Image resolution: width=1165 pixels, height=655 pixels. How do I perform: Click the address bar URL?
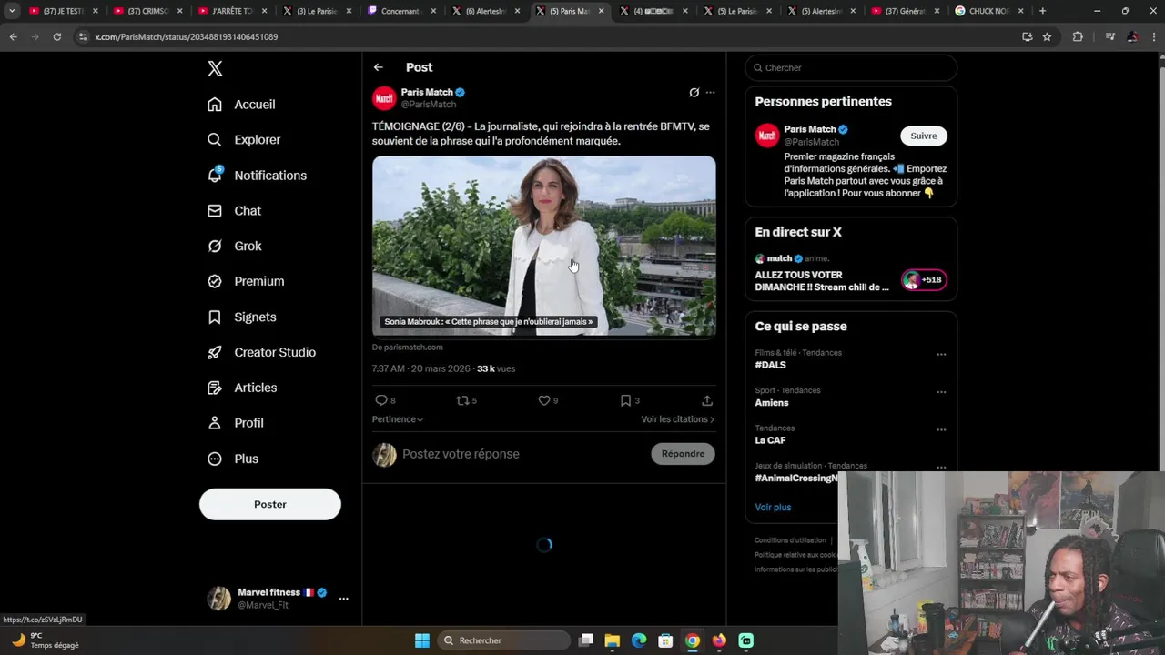coord(187,37)
